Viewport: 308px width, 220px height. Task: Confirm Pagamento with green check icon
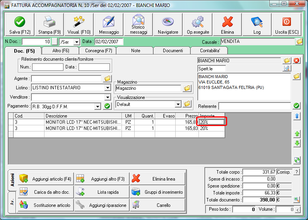click(107, 106)
